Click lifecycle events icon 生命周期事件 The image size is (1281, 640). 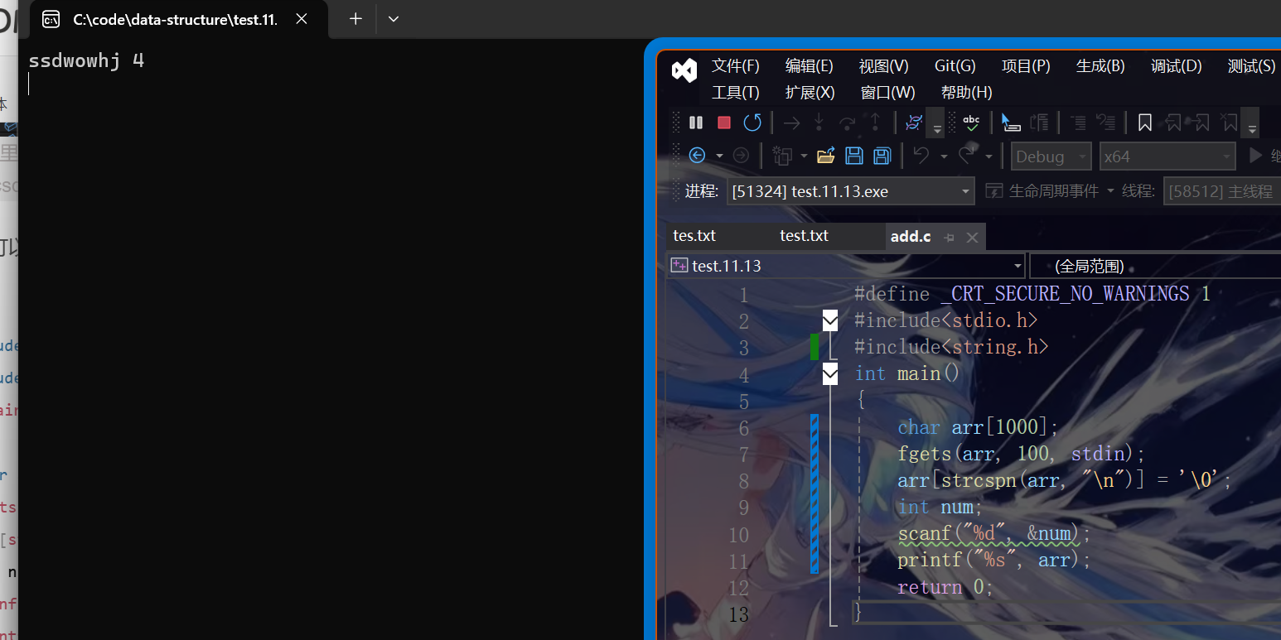pyautogui.click(x=994, y=191)
